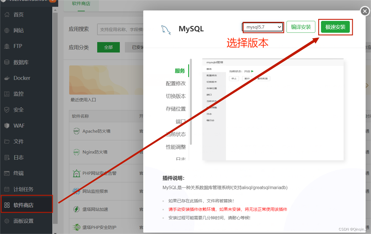
Task: Click the 堡塔PHP安全防护 icon
Action: tap(76, 227)
